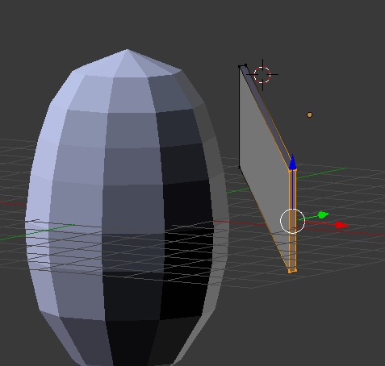Click the red-white 3D cursor crosshair
The height and width of the screenshot is (366, 385).
pyautogui.click(x=262, y=75)
